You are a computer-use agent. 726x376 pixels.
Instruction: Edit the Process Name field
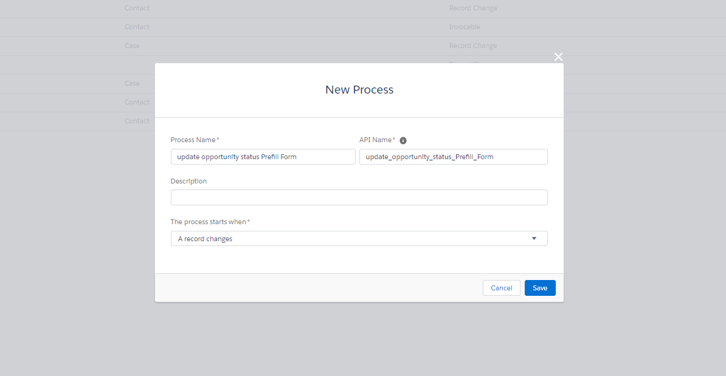(x=263, y=156)
